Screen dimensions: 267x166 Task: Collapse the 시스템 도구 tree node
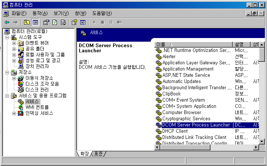pos(7,37)
